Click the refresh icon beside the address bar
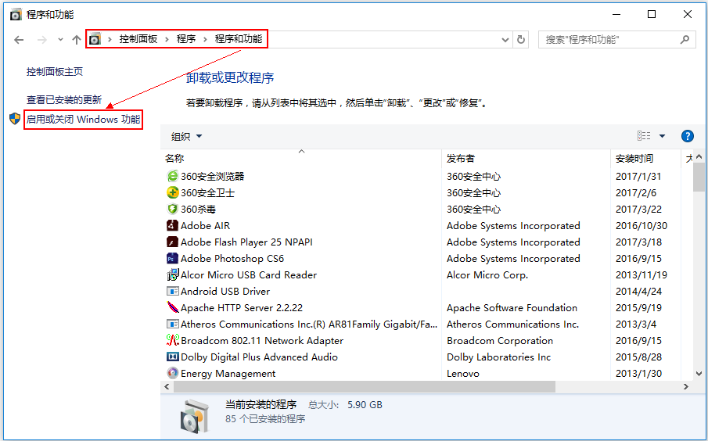Screen dimensions: 708x441 [520, 40]
